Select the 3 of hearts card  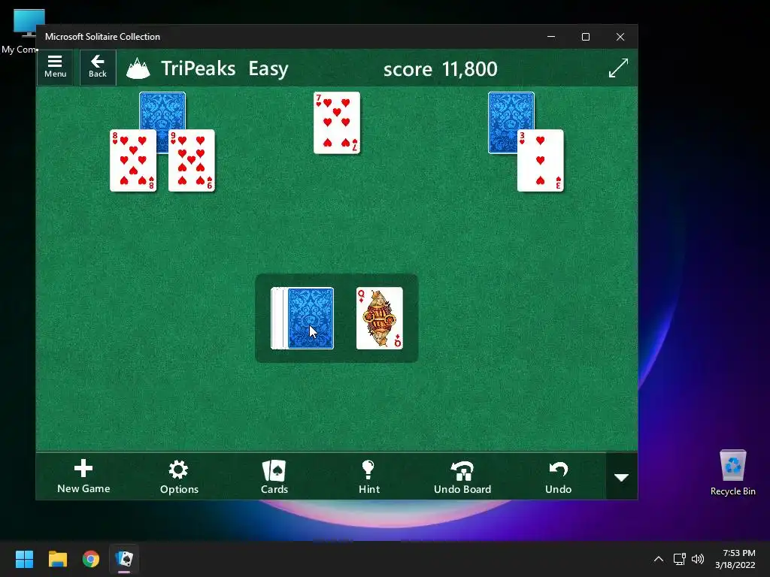pos(540,161)
